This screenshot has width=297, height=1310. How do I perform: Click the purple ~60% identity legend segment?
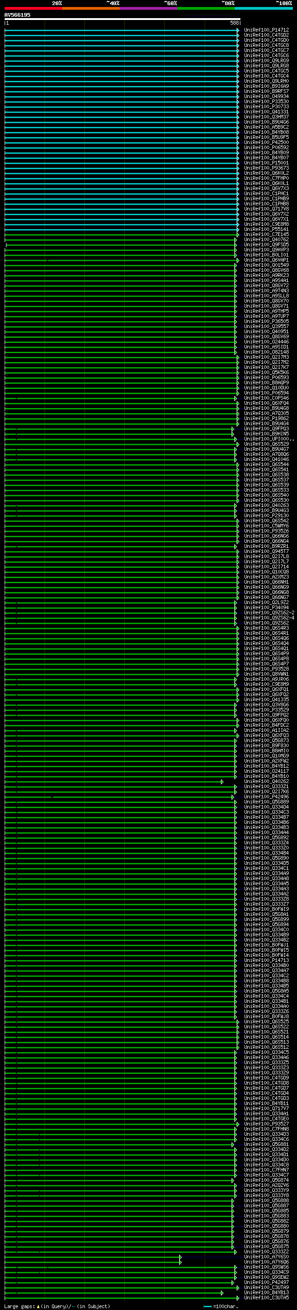tap(149, 8)
